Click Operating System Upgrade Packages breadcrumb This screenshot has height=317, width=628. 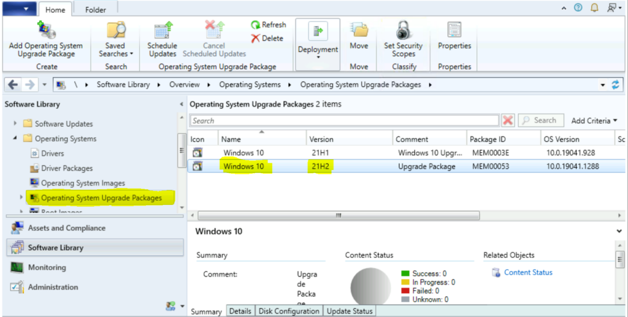(361, 84)
